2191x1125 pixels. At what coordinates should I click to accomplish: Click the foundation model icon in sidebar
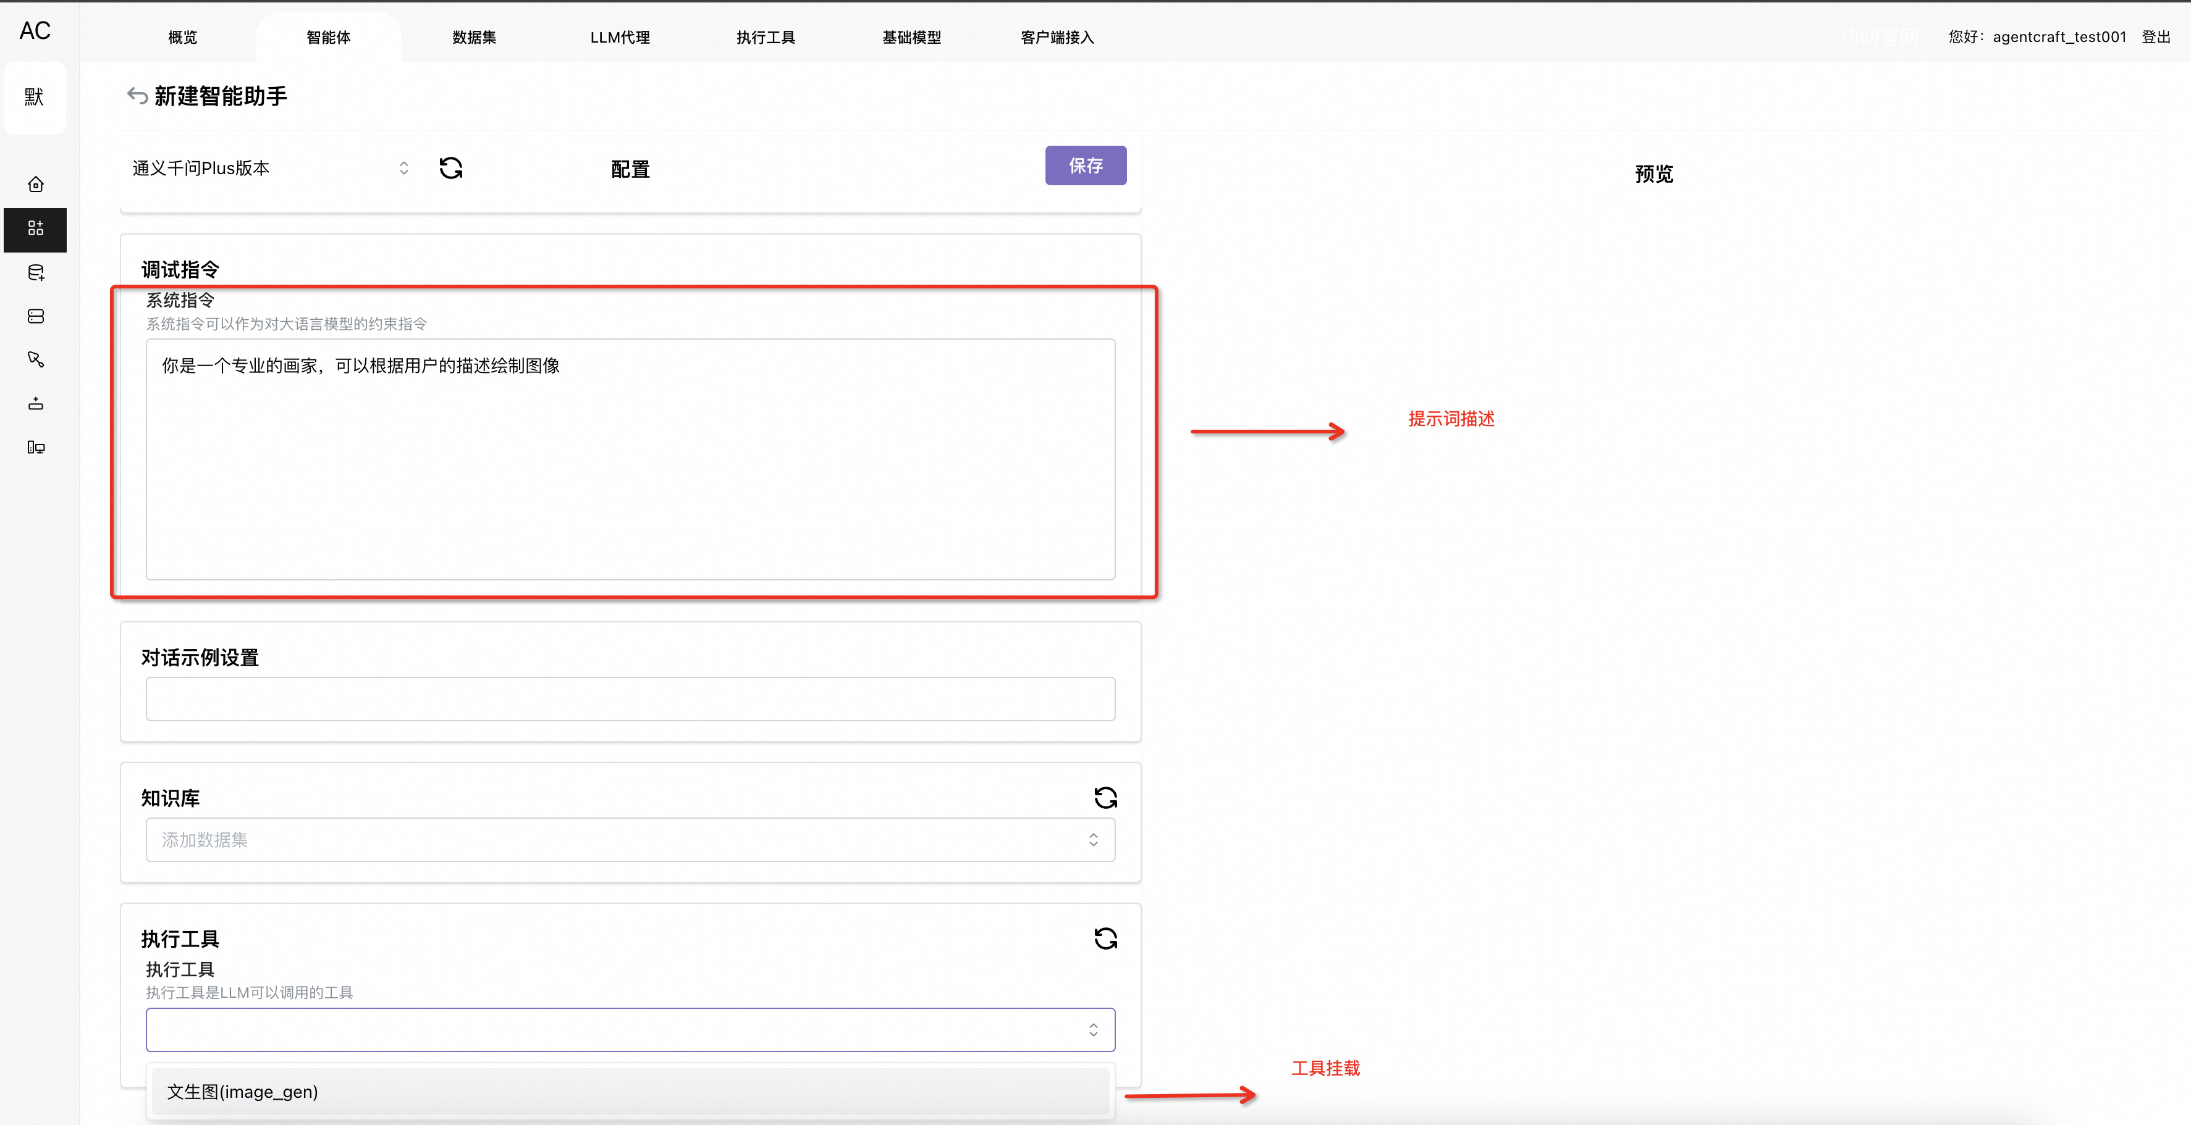36,404
